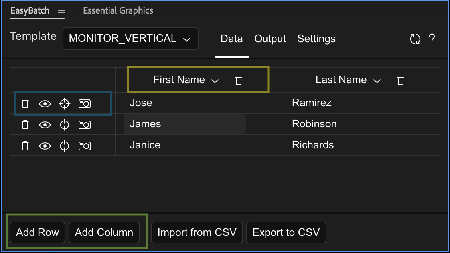Open help via the question mark icon
450x253 pixels.
[432, 39]
